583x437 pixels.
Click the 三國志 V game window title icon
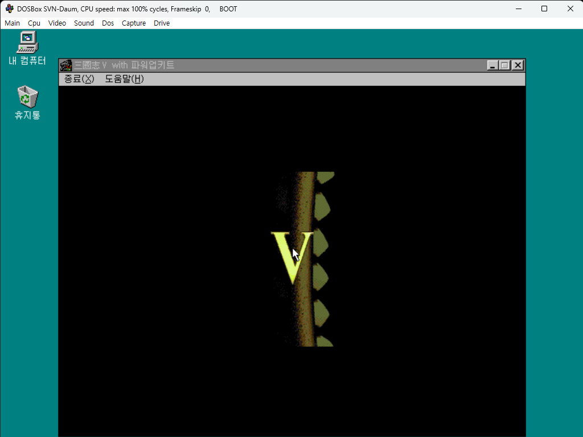point(66,65)
